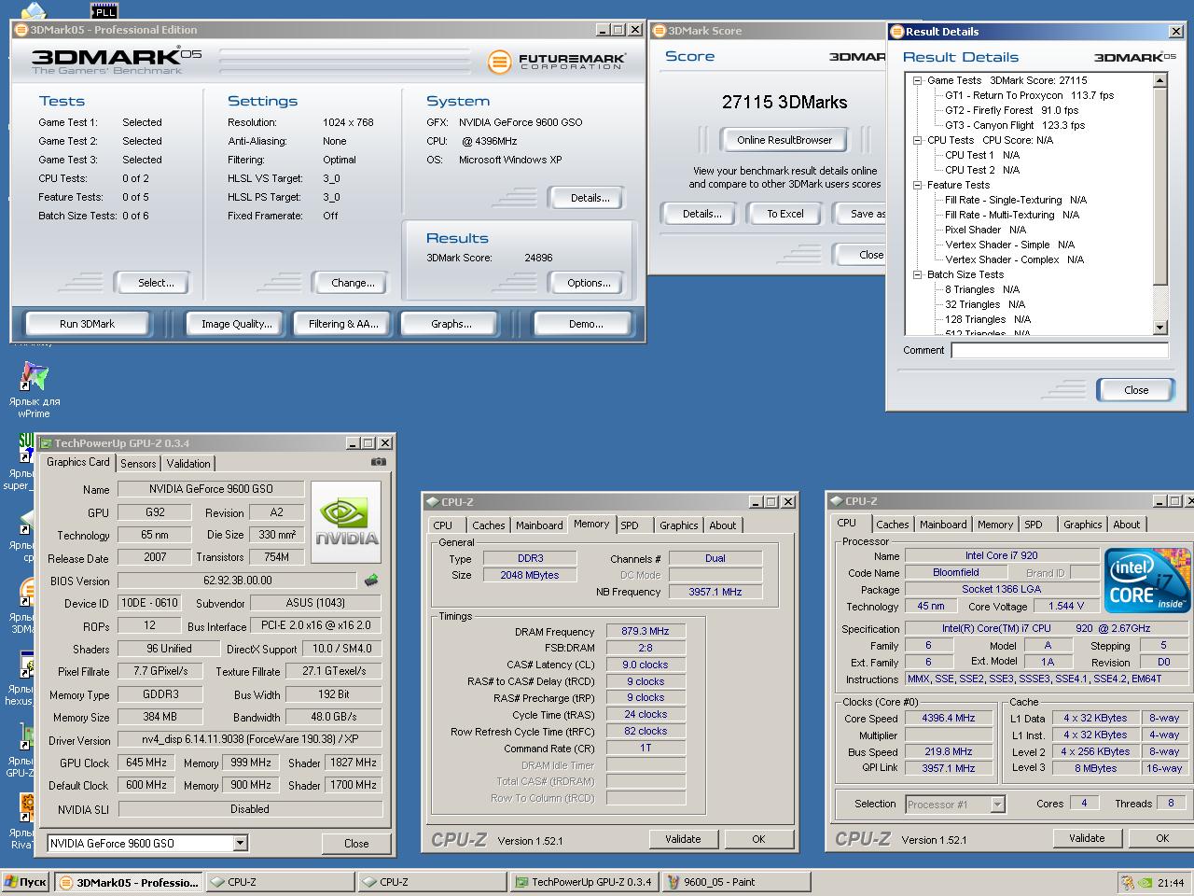Select GT1 - Return To Proxycon result row
This screenshot has height=896, width=1194.
(x=1029, y=95)
